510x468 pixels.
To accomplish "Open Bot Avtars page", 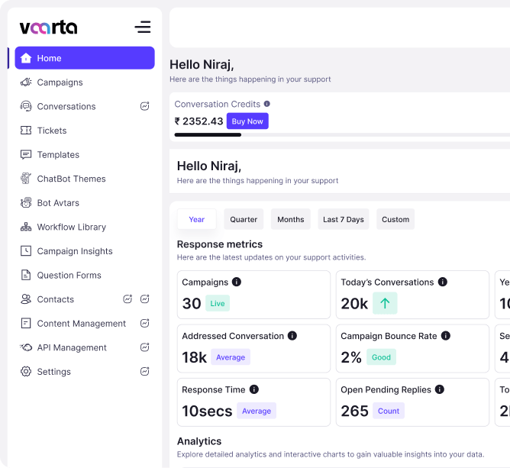I will coord(85,202).
